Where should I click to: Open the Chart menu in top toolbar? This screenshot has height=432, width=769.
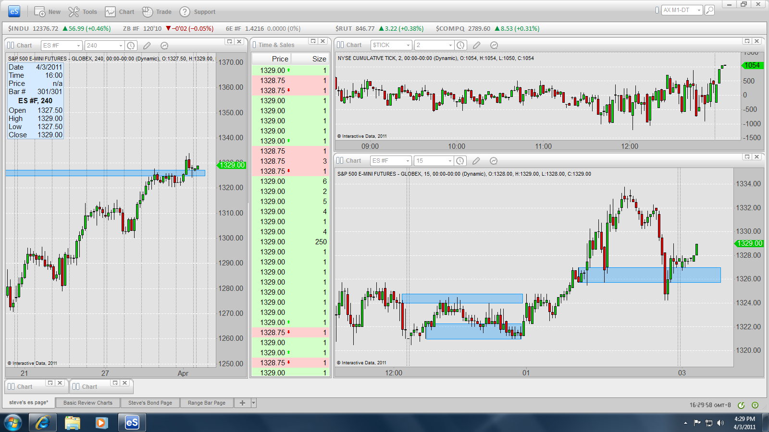[x=120, y=12]
